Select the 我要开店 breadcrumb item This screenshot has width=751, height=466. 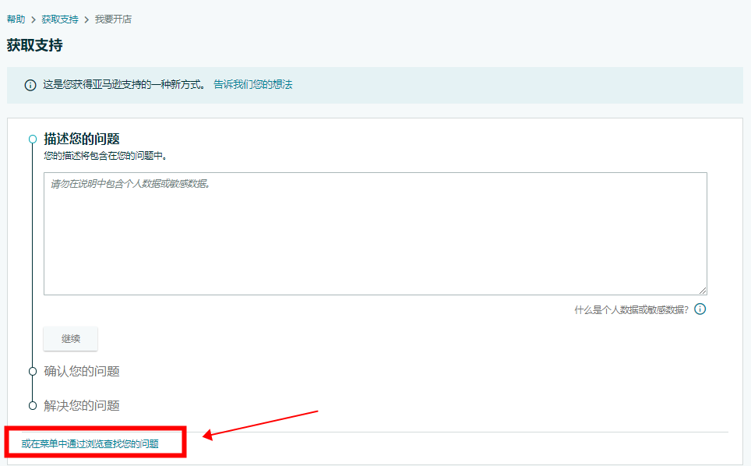(x=113, y=19)
